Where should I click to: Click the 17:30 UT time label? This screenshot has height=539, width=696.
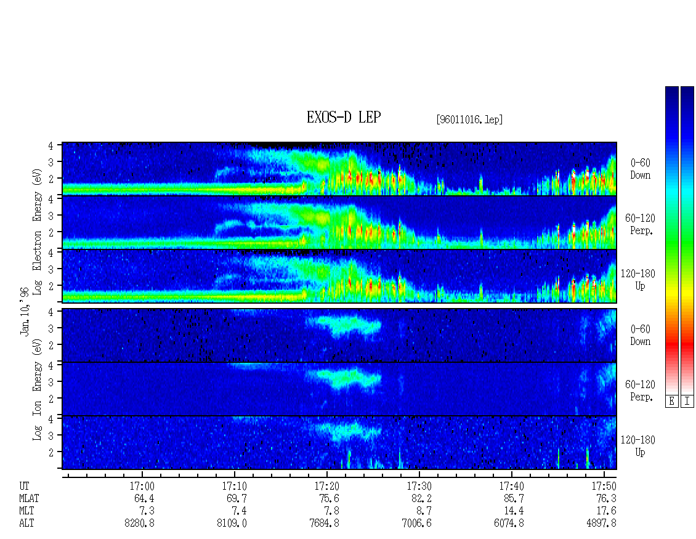[x=419, y=486]
